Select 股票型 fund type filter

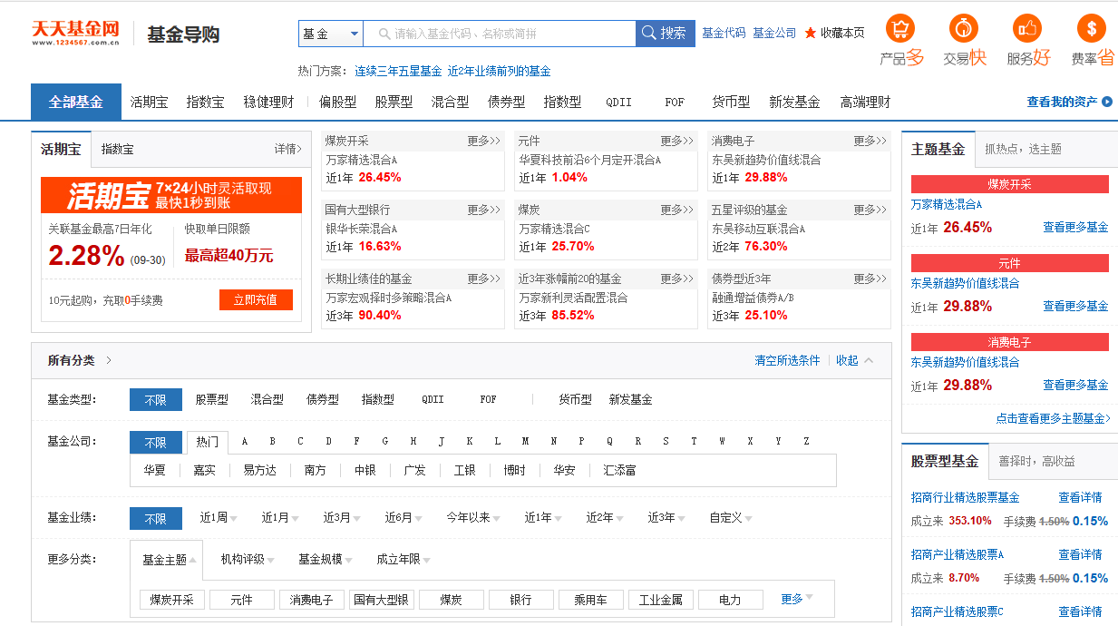211,399
